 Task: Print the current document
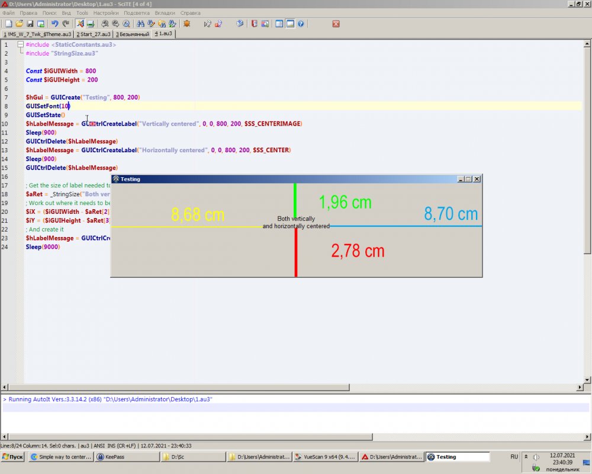coord(91,24)
